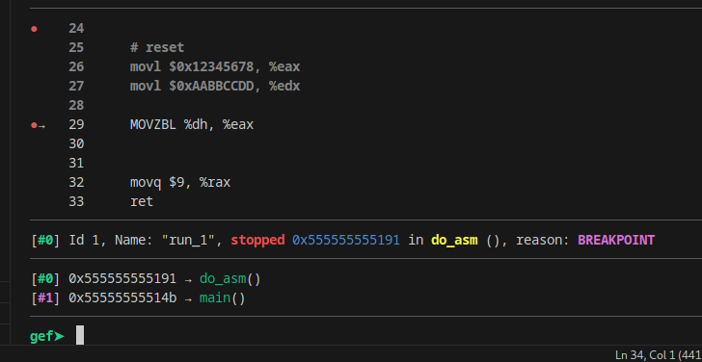Click the do_asm() frame in backtrace
The height and width of the screenshot is (362, 702).
point(229,279)
